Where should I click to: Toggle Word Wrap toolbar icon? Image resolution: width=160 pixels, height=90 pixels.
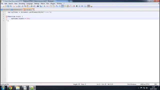click(x=57, y=6)
